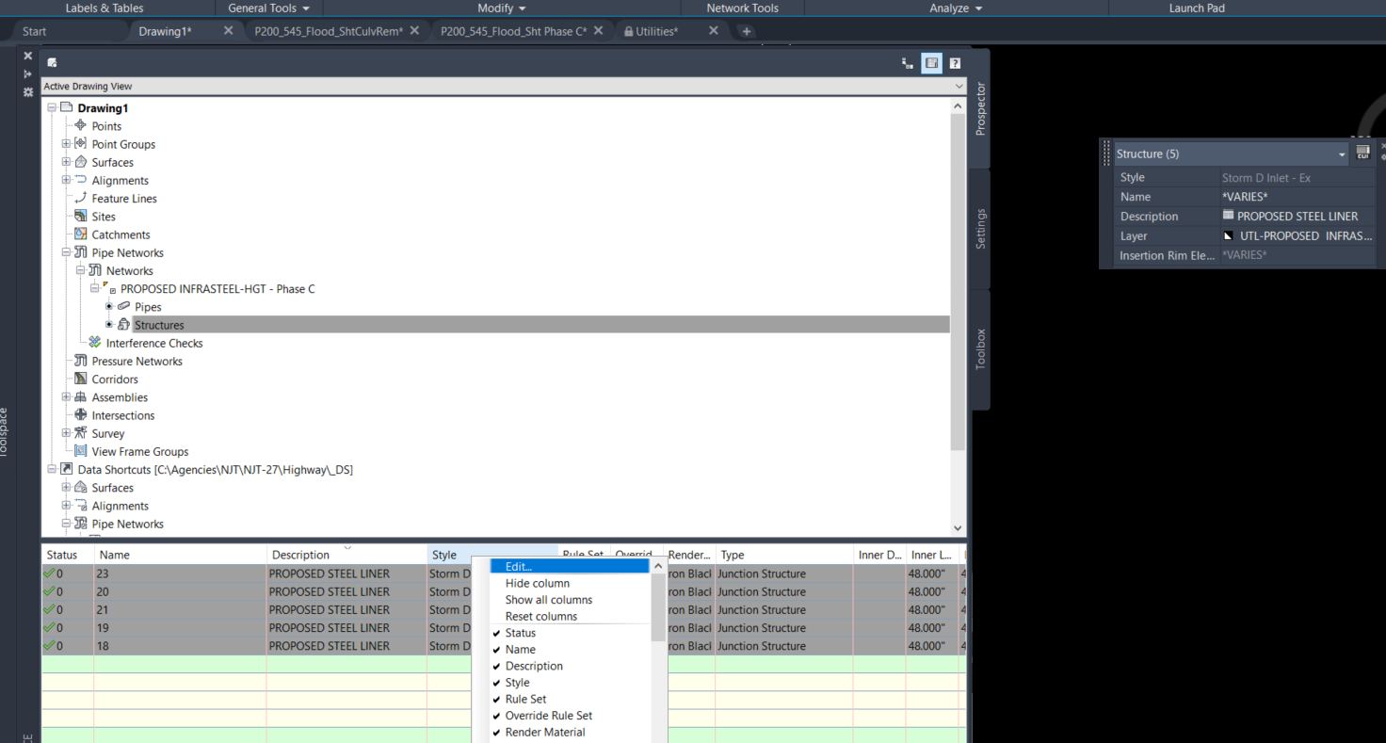This screenshot has width=1386, height=743.
Task: Toggle the item preview icon in Toolspace toolbar
Action: point(931,63)
